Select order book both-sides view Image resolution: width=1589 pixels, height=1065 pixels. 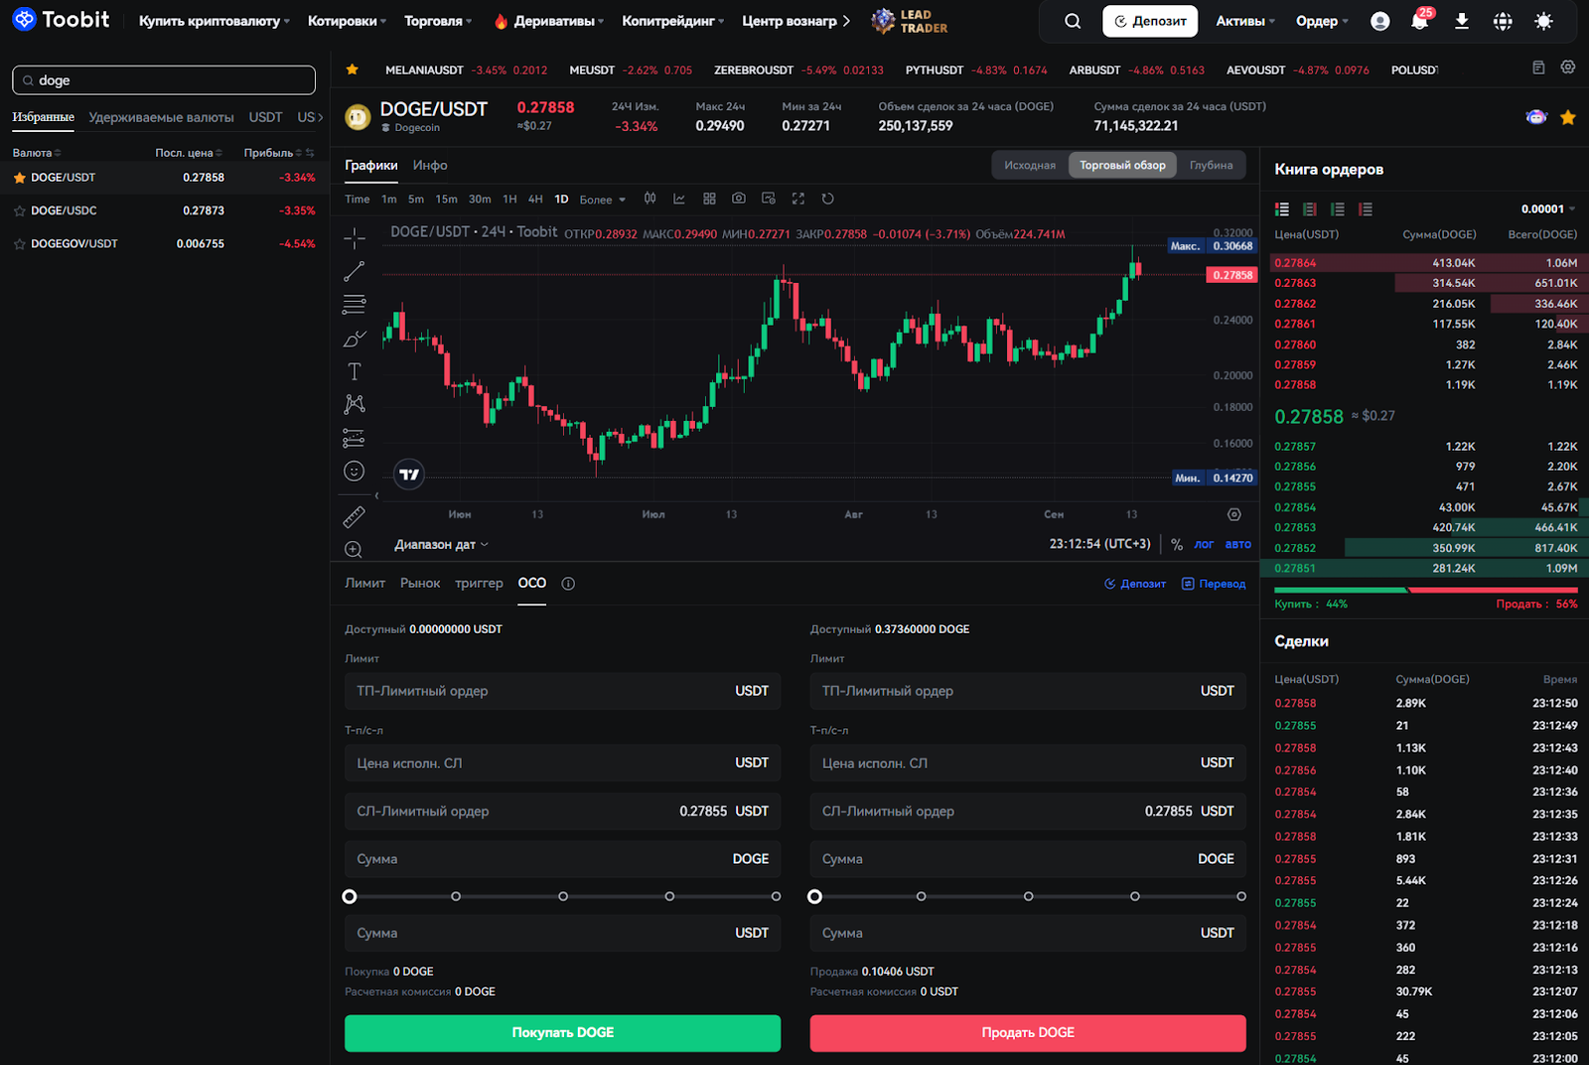(1282, 209)
